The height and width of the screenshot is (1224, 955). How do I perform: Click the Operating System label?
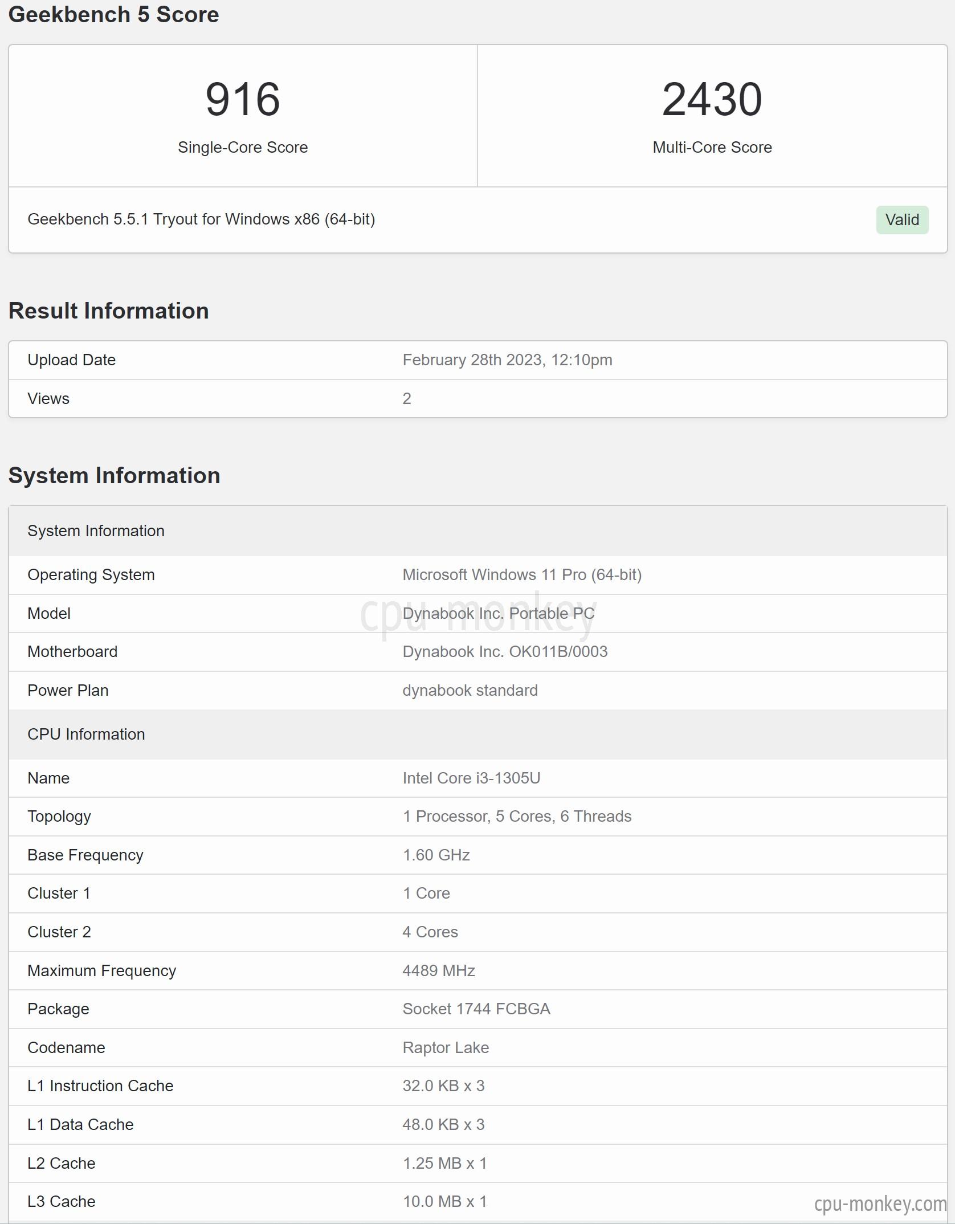tap(91, 575)
